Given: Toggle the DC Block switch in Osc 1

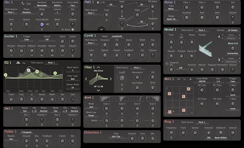Looking at the screenshot, I should coord(72,29).
